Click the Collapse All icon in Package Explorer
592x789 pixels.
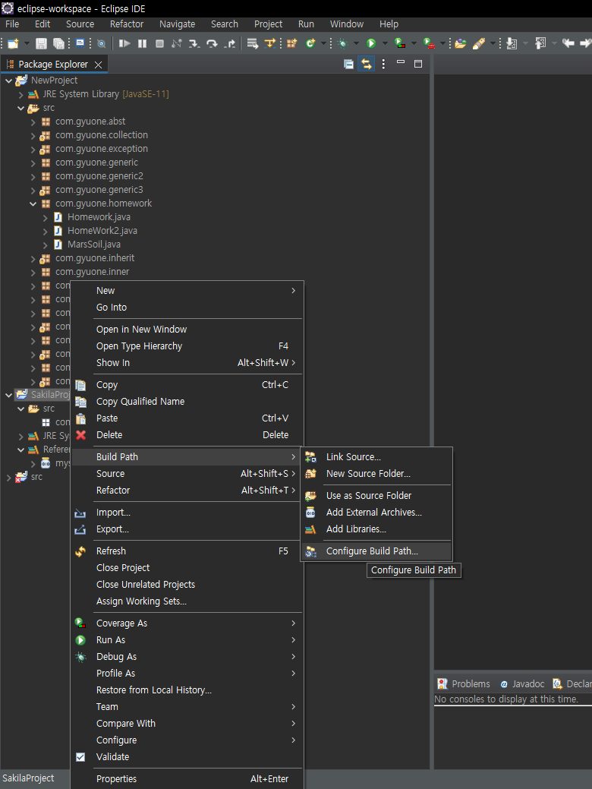pyautogui.click(x=348, y=64)
